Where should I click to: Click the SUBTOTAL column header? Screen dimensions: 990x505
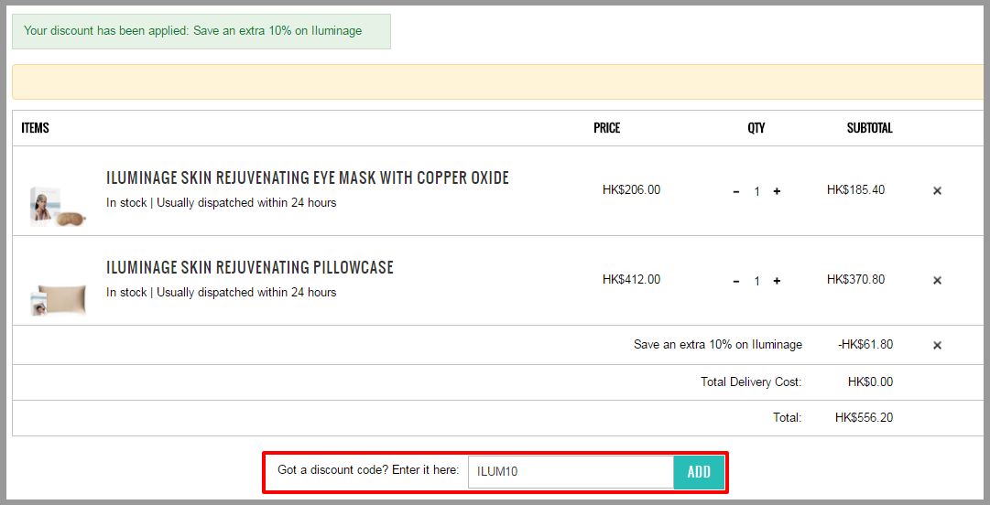pyautogui.click(x=869, y=128)
